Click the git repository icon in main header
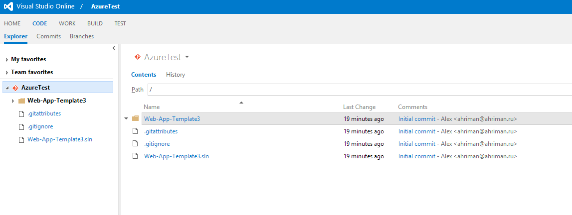 pos(138,57)
